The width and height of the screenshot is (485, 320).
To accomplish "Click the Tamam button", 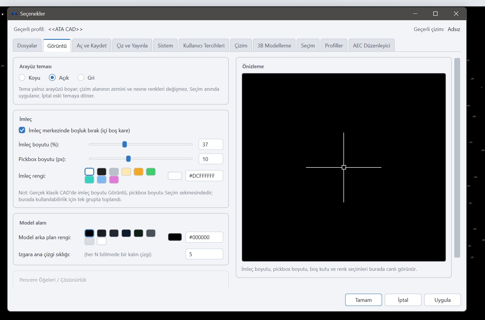I will click(363, 300).
